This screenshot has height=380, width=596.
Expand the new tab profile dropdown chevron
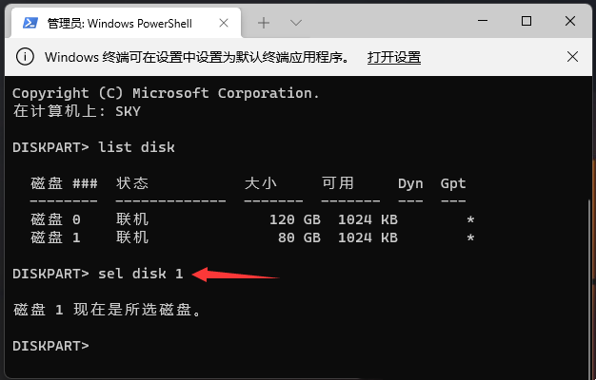(296, 21)
